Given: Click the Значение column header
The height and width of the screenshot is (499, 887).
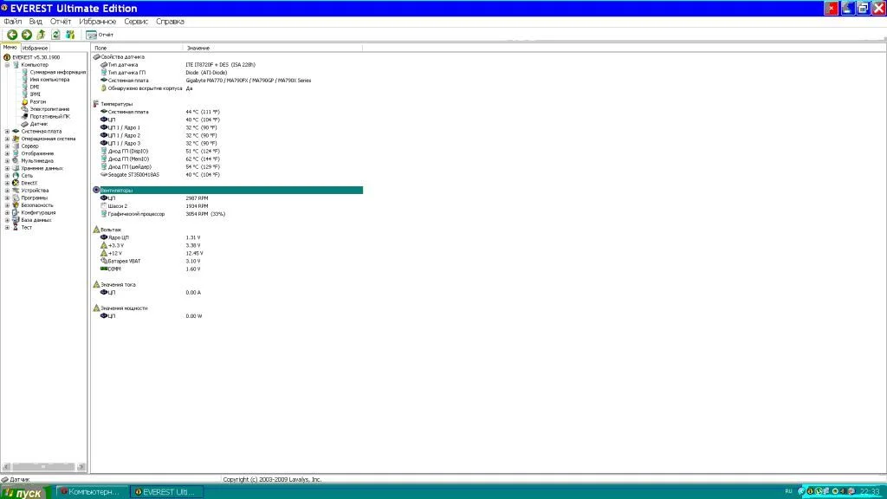Looking at the screenshot, I should 273,49.
